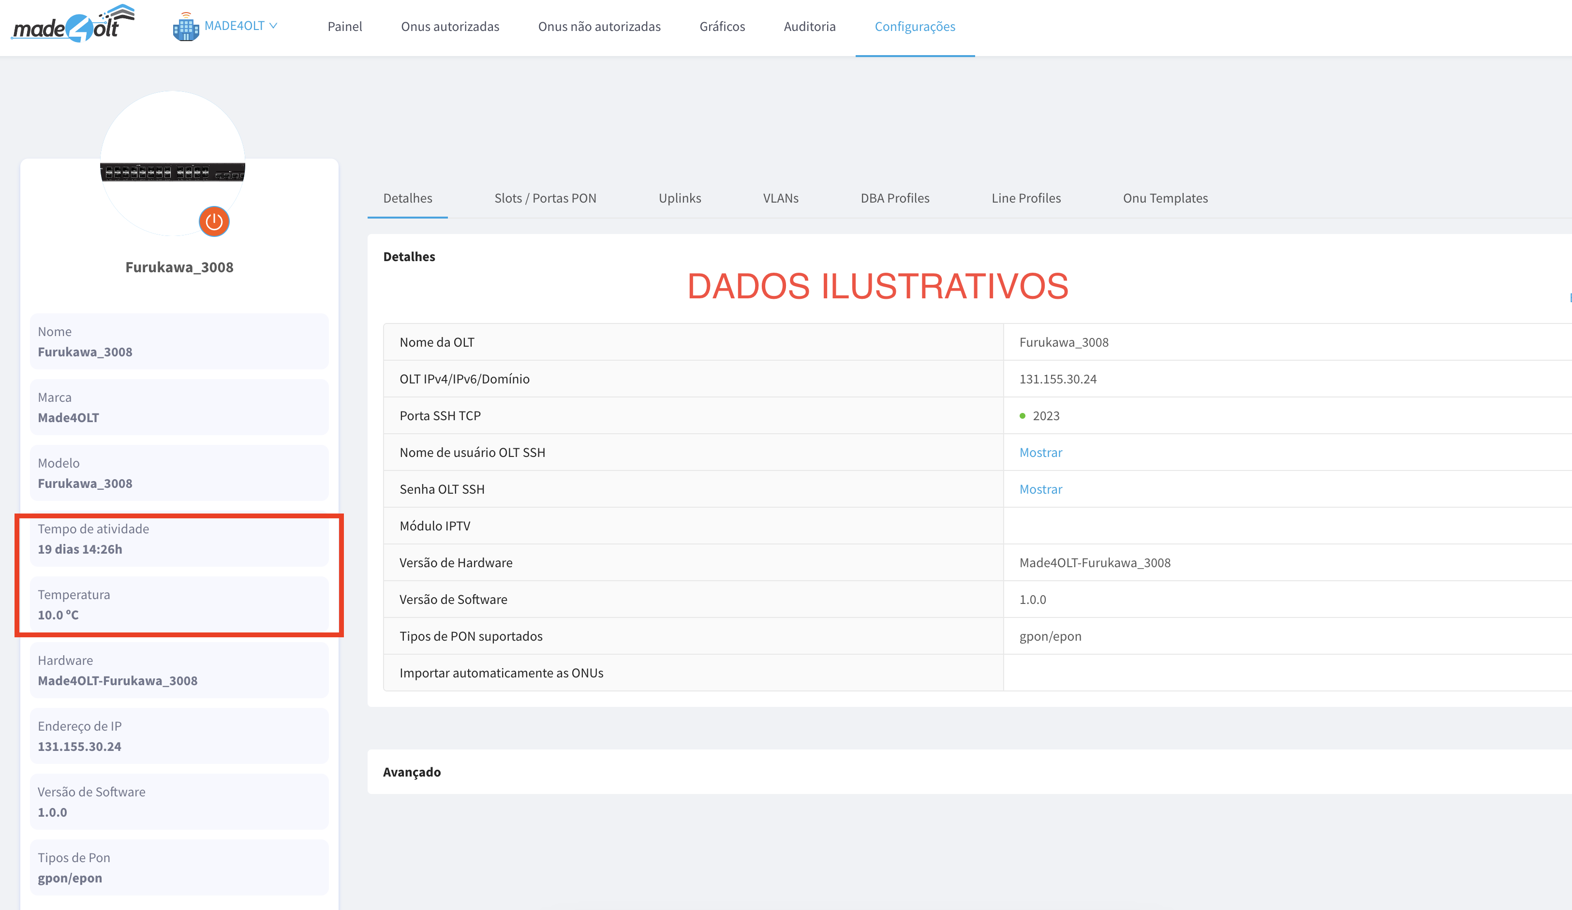Select the Configurações menu
Screen dimensions: 1572x910
click(915, 26)
